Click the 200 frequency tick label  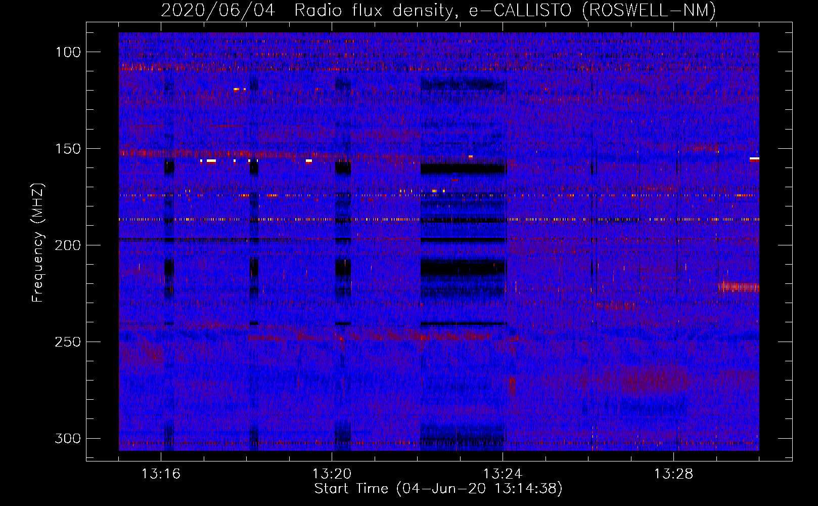68,245
